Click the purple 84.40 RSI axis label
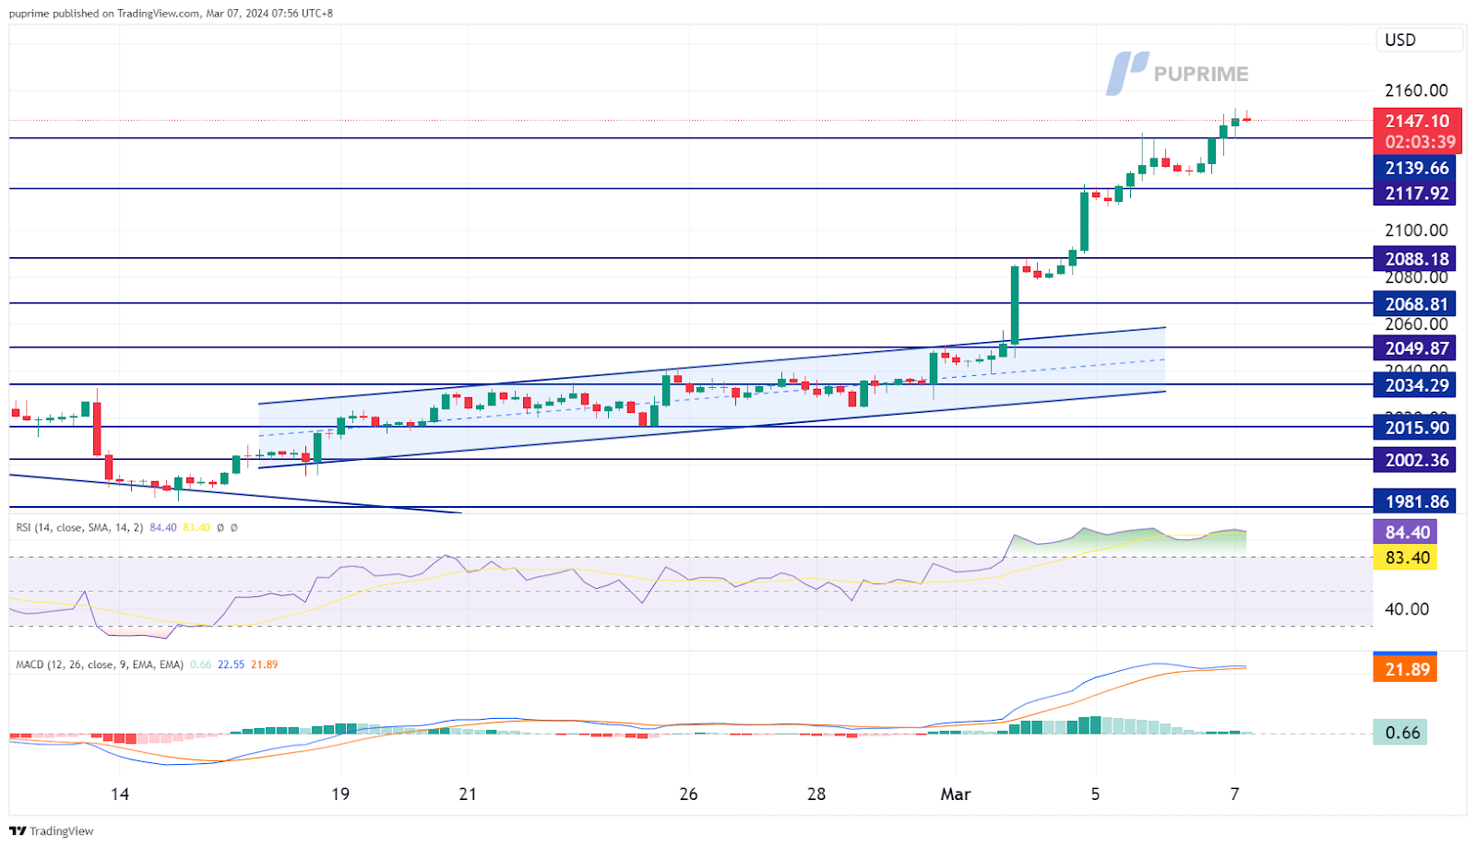The width and height of the screenshot is (1476, 847). coord(1405,532)
